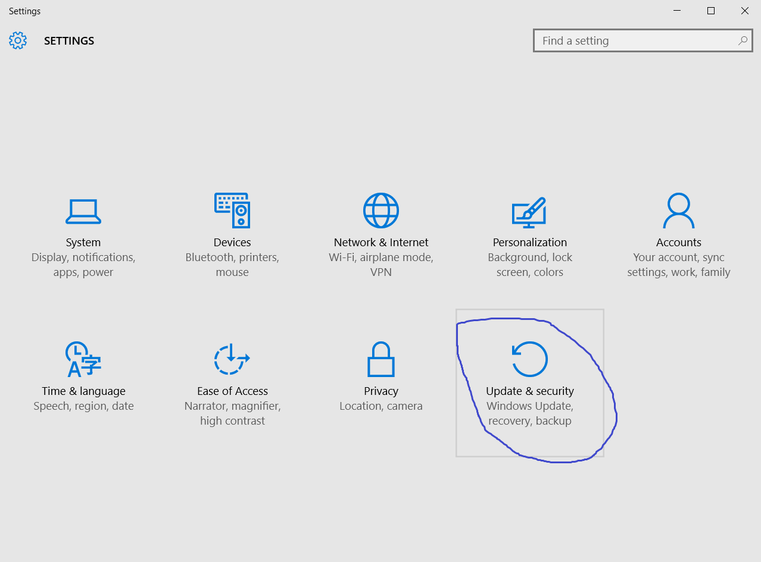Open the Devices keyboard and speaker icon

coord(232,210)
